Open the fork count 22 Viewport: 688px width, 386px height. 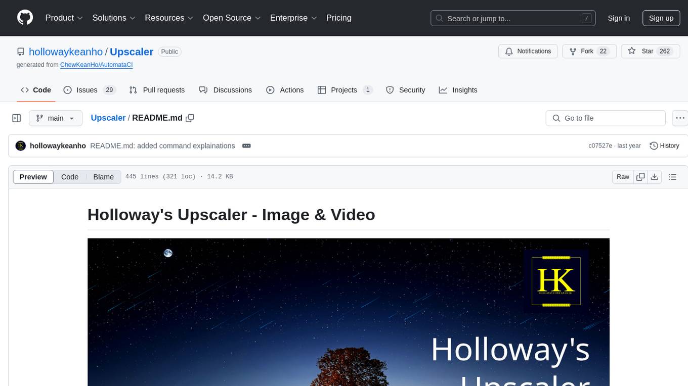pos(603,51)
